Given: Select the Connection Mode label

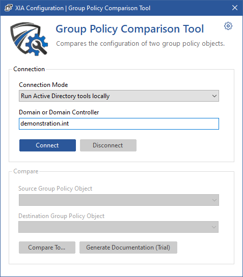Looking at the screenshot, I should coord(43,85).
